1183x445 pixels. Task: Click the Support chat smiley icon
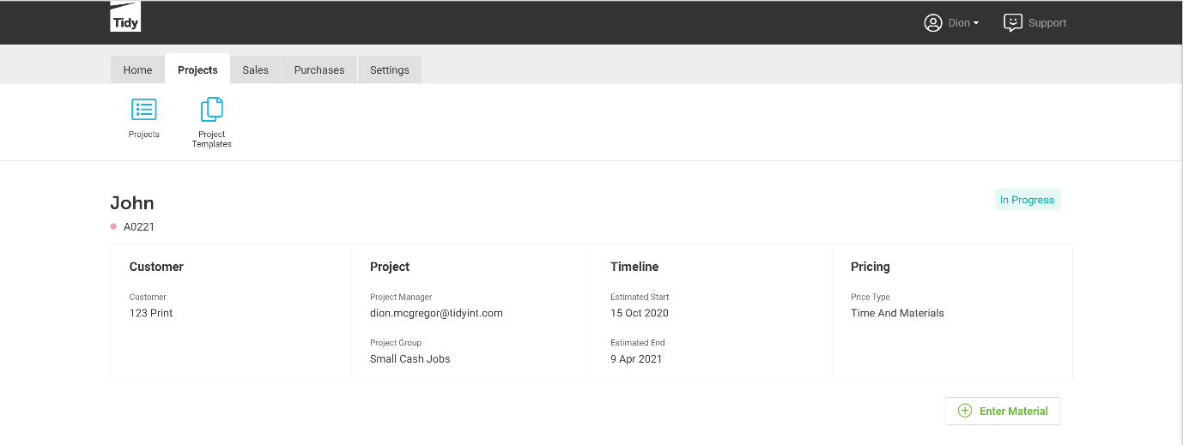pyautogui.click(x=1013, y=23)
